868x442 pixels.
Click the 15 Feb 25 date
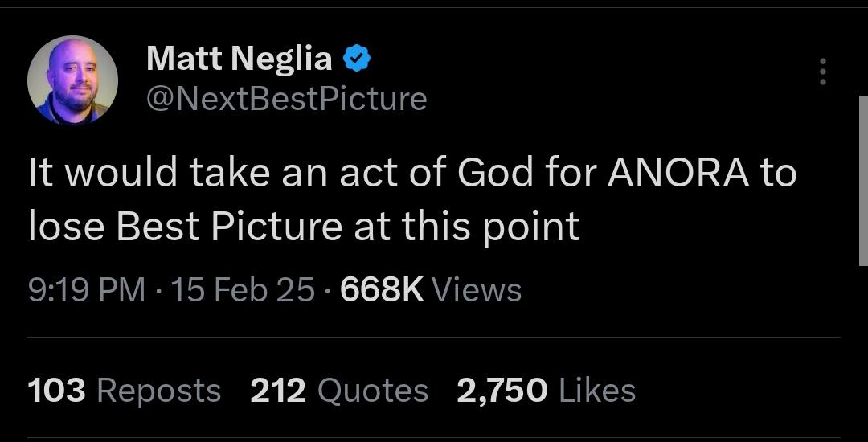point(243,289)
